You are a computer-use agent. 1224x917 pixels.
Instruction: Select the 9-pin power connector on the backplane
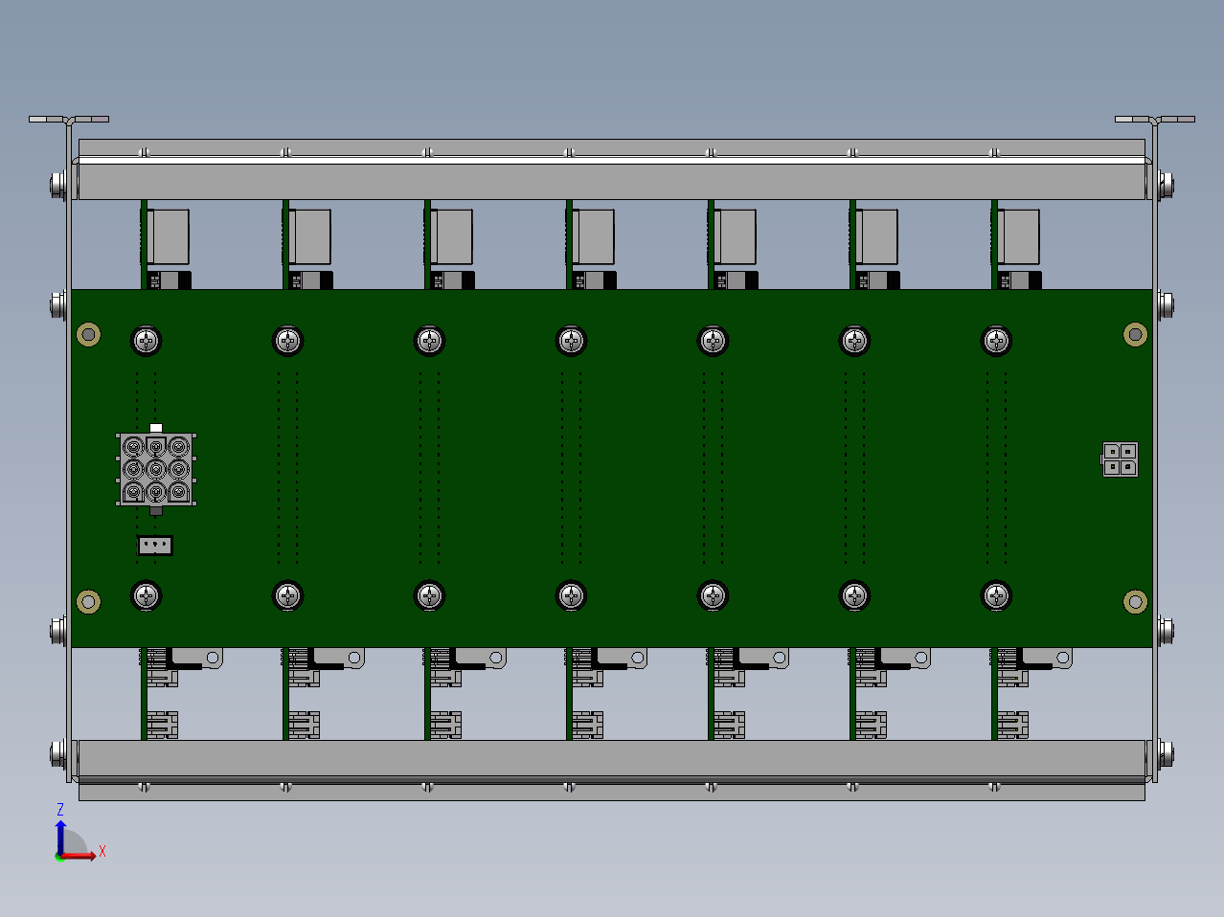pyautogui.click(x=156, y=469)
